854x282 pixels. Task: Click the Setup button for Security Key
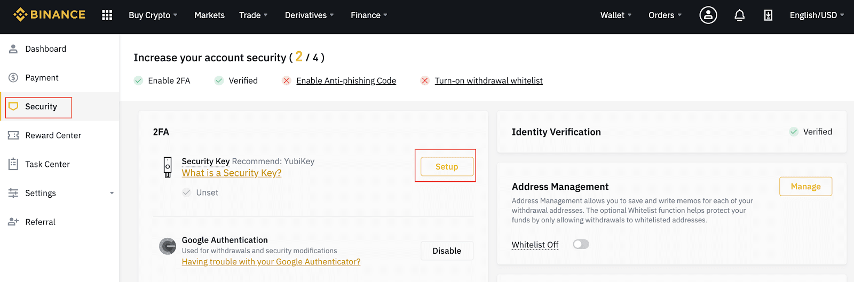[447, 166]
